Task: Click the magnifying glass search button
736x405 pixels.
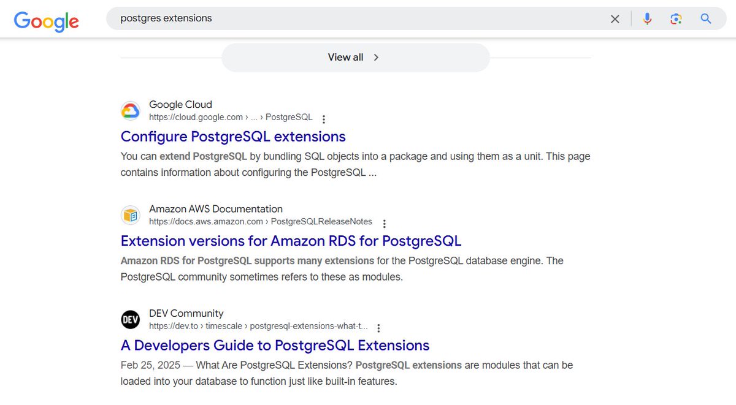Action: (x=706, y=19)
